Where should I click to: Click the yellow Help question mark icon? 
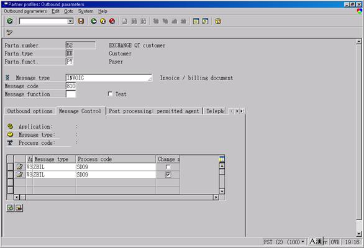coord(218,21)
